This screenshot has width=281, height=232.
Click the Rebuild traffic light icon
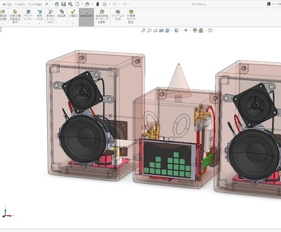click(98, 4)
